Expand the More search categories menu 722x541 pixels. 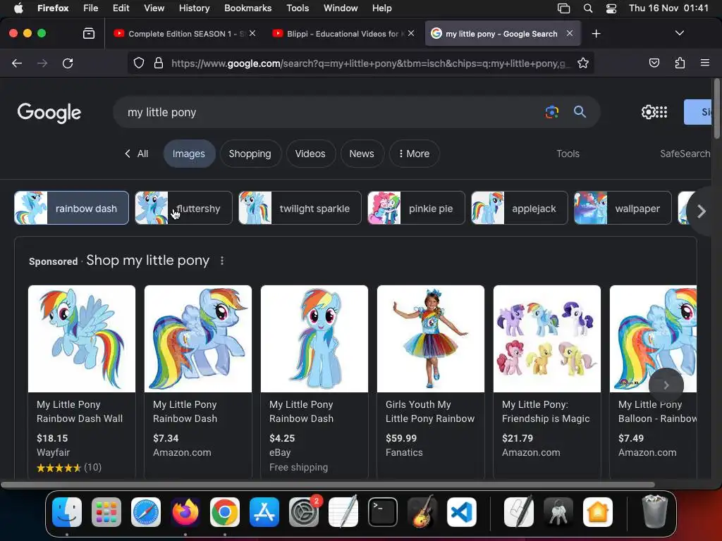[x=414, y=154]
